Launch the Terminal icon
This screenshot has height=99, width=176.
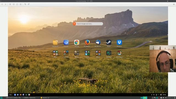tap(109, 53)
